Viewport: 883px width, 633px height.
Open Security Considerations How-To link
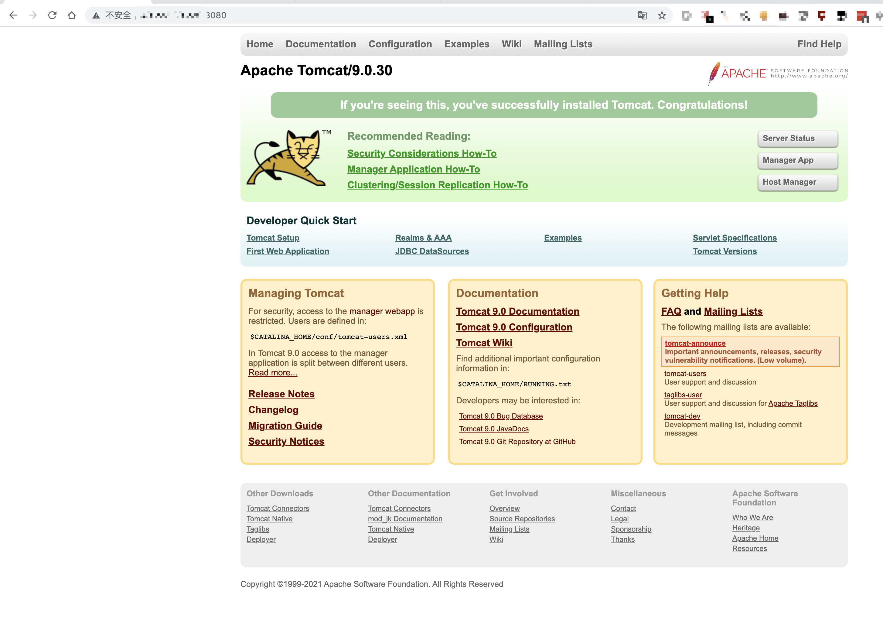coord(422,153)
